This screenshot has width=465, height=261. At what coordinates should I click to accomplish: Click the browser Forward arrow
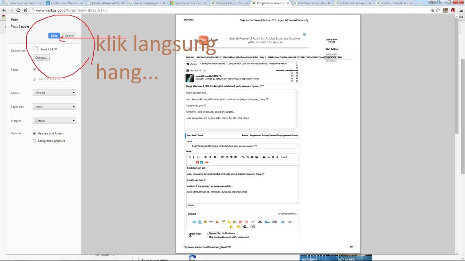coord(11,10)
